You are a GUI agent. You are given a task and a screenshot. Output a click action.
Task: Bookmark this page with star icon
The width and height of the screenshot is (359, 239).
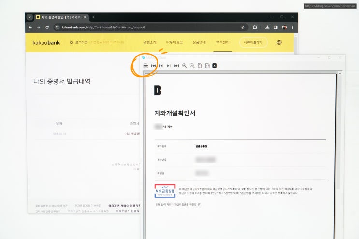243,27
